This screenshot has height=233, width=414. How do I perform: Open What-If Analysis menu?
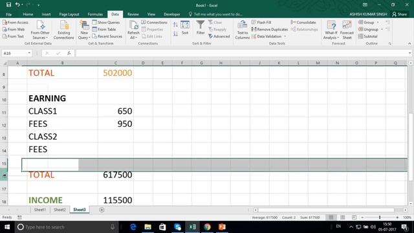tap(331, 30)
